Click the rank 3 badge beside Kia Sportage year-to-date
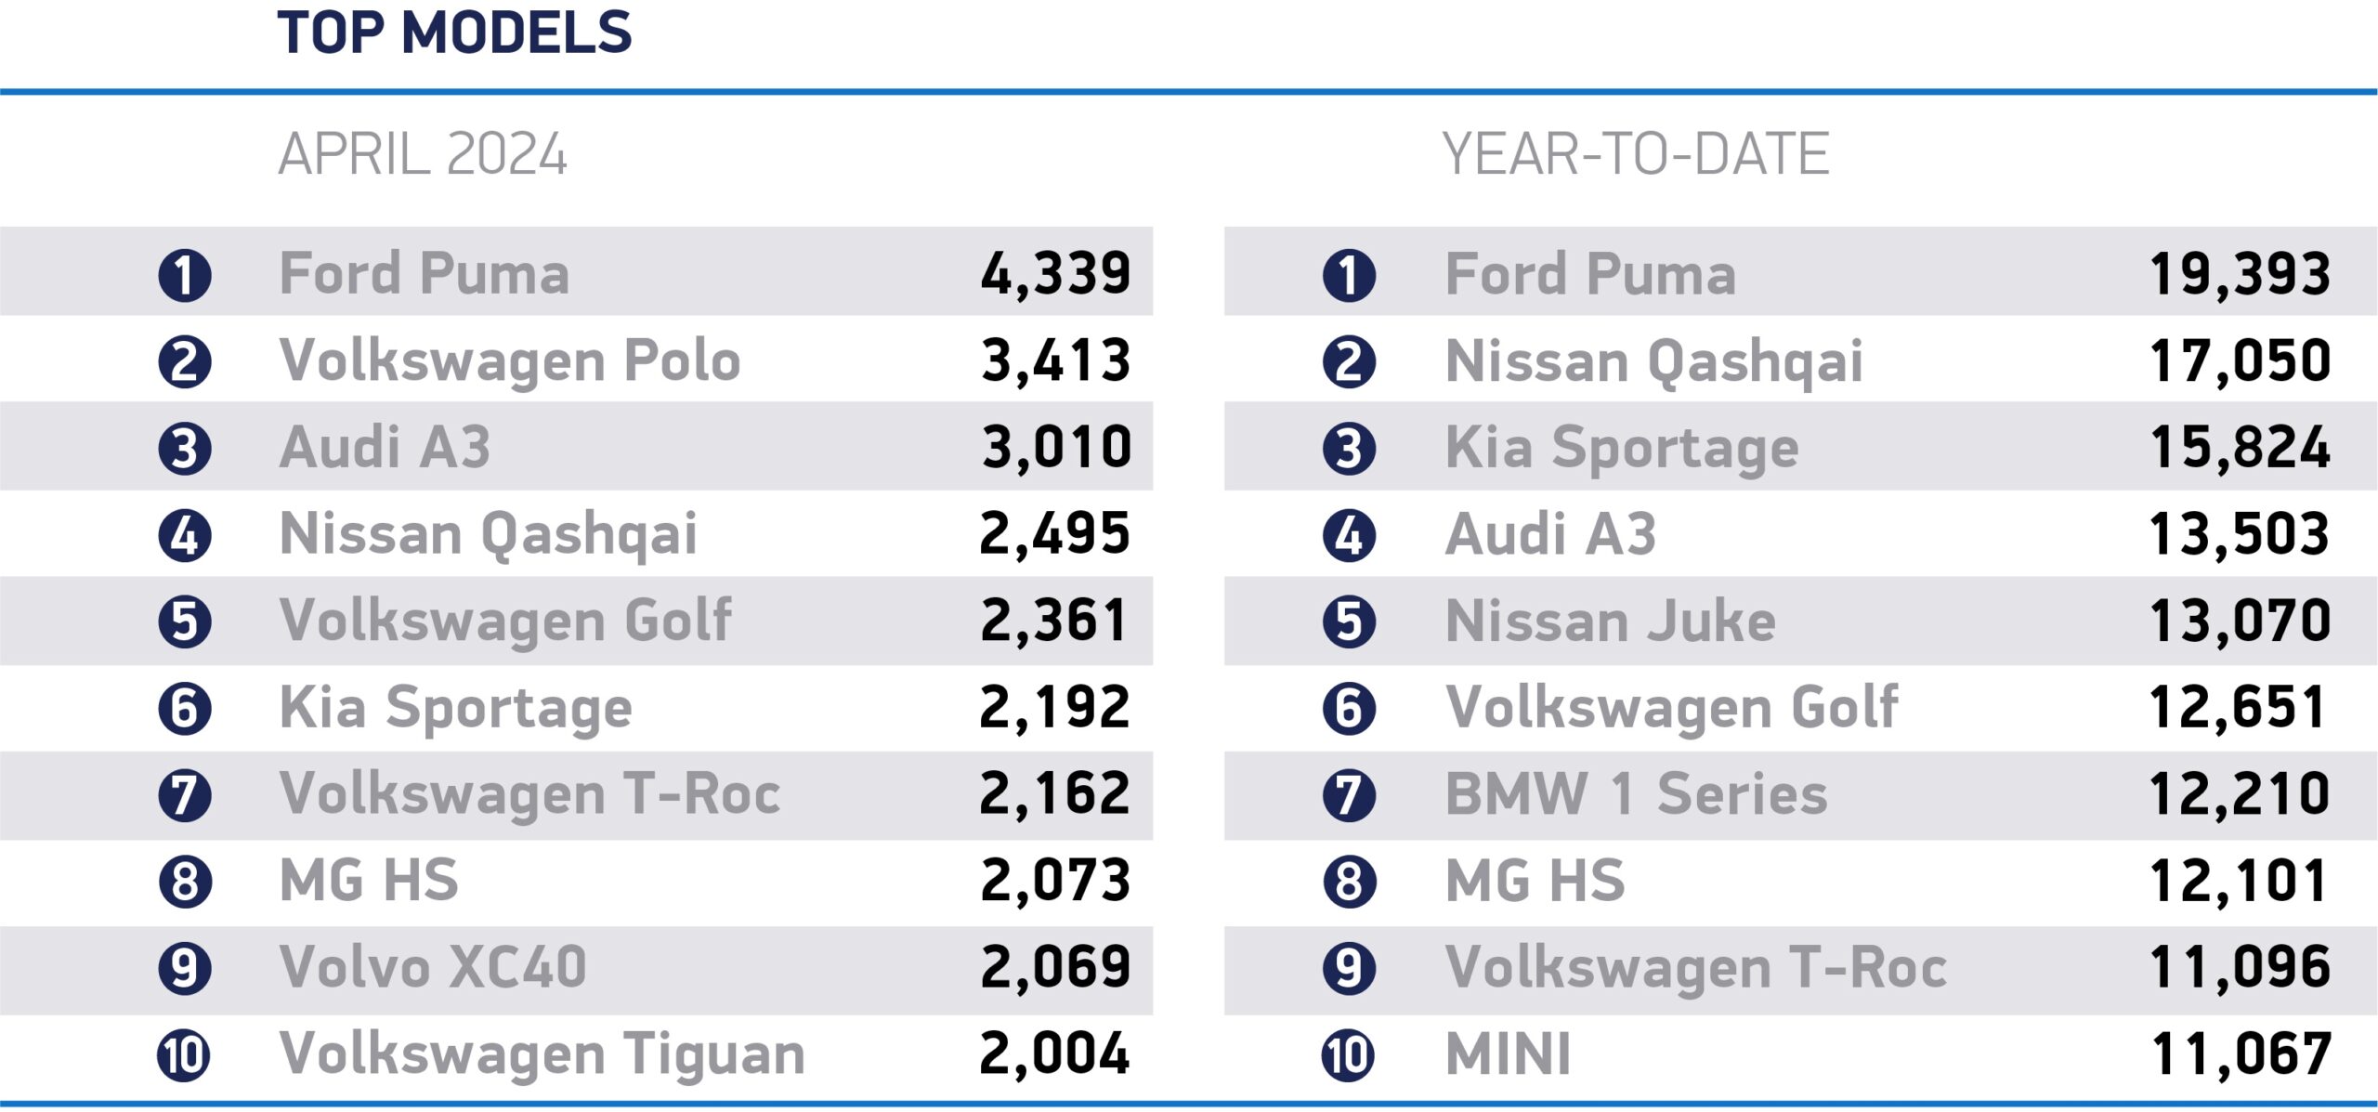2378x1112 pixels. point(1349,450)
